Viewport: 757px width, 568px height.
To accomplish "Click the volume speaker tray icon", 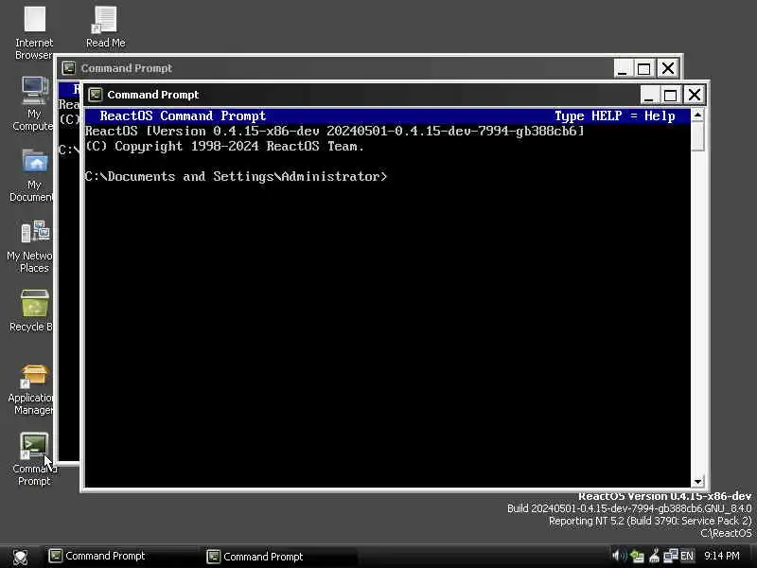I will (619, 556).
